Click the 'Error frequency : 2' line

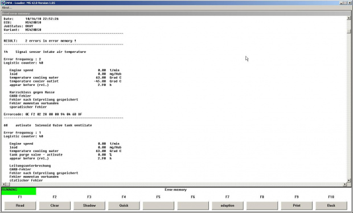pos(22,59)
